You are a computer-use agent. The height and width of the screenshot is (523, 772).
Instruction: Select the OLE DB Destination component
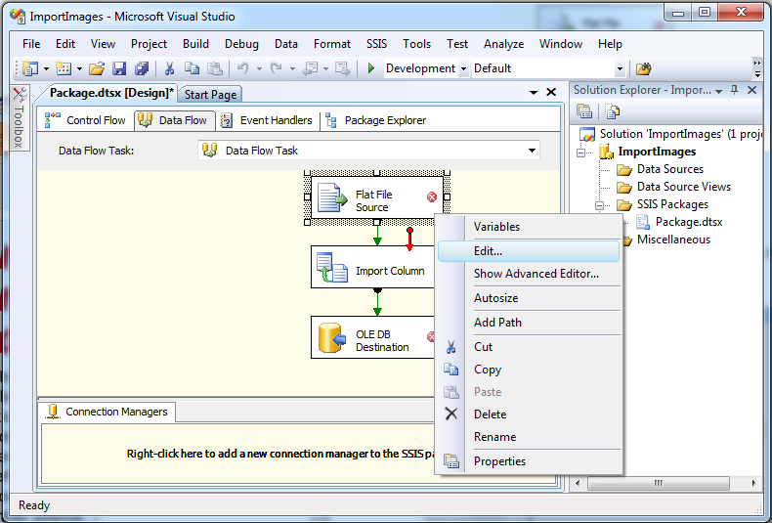(374, 337)
